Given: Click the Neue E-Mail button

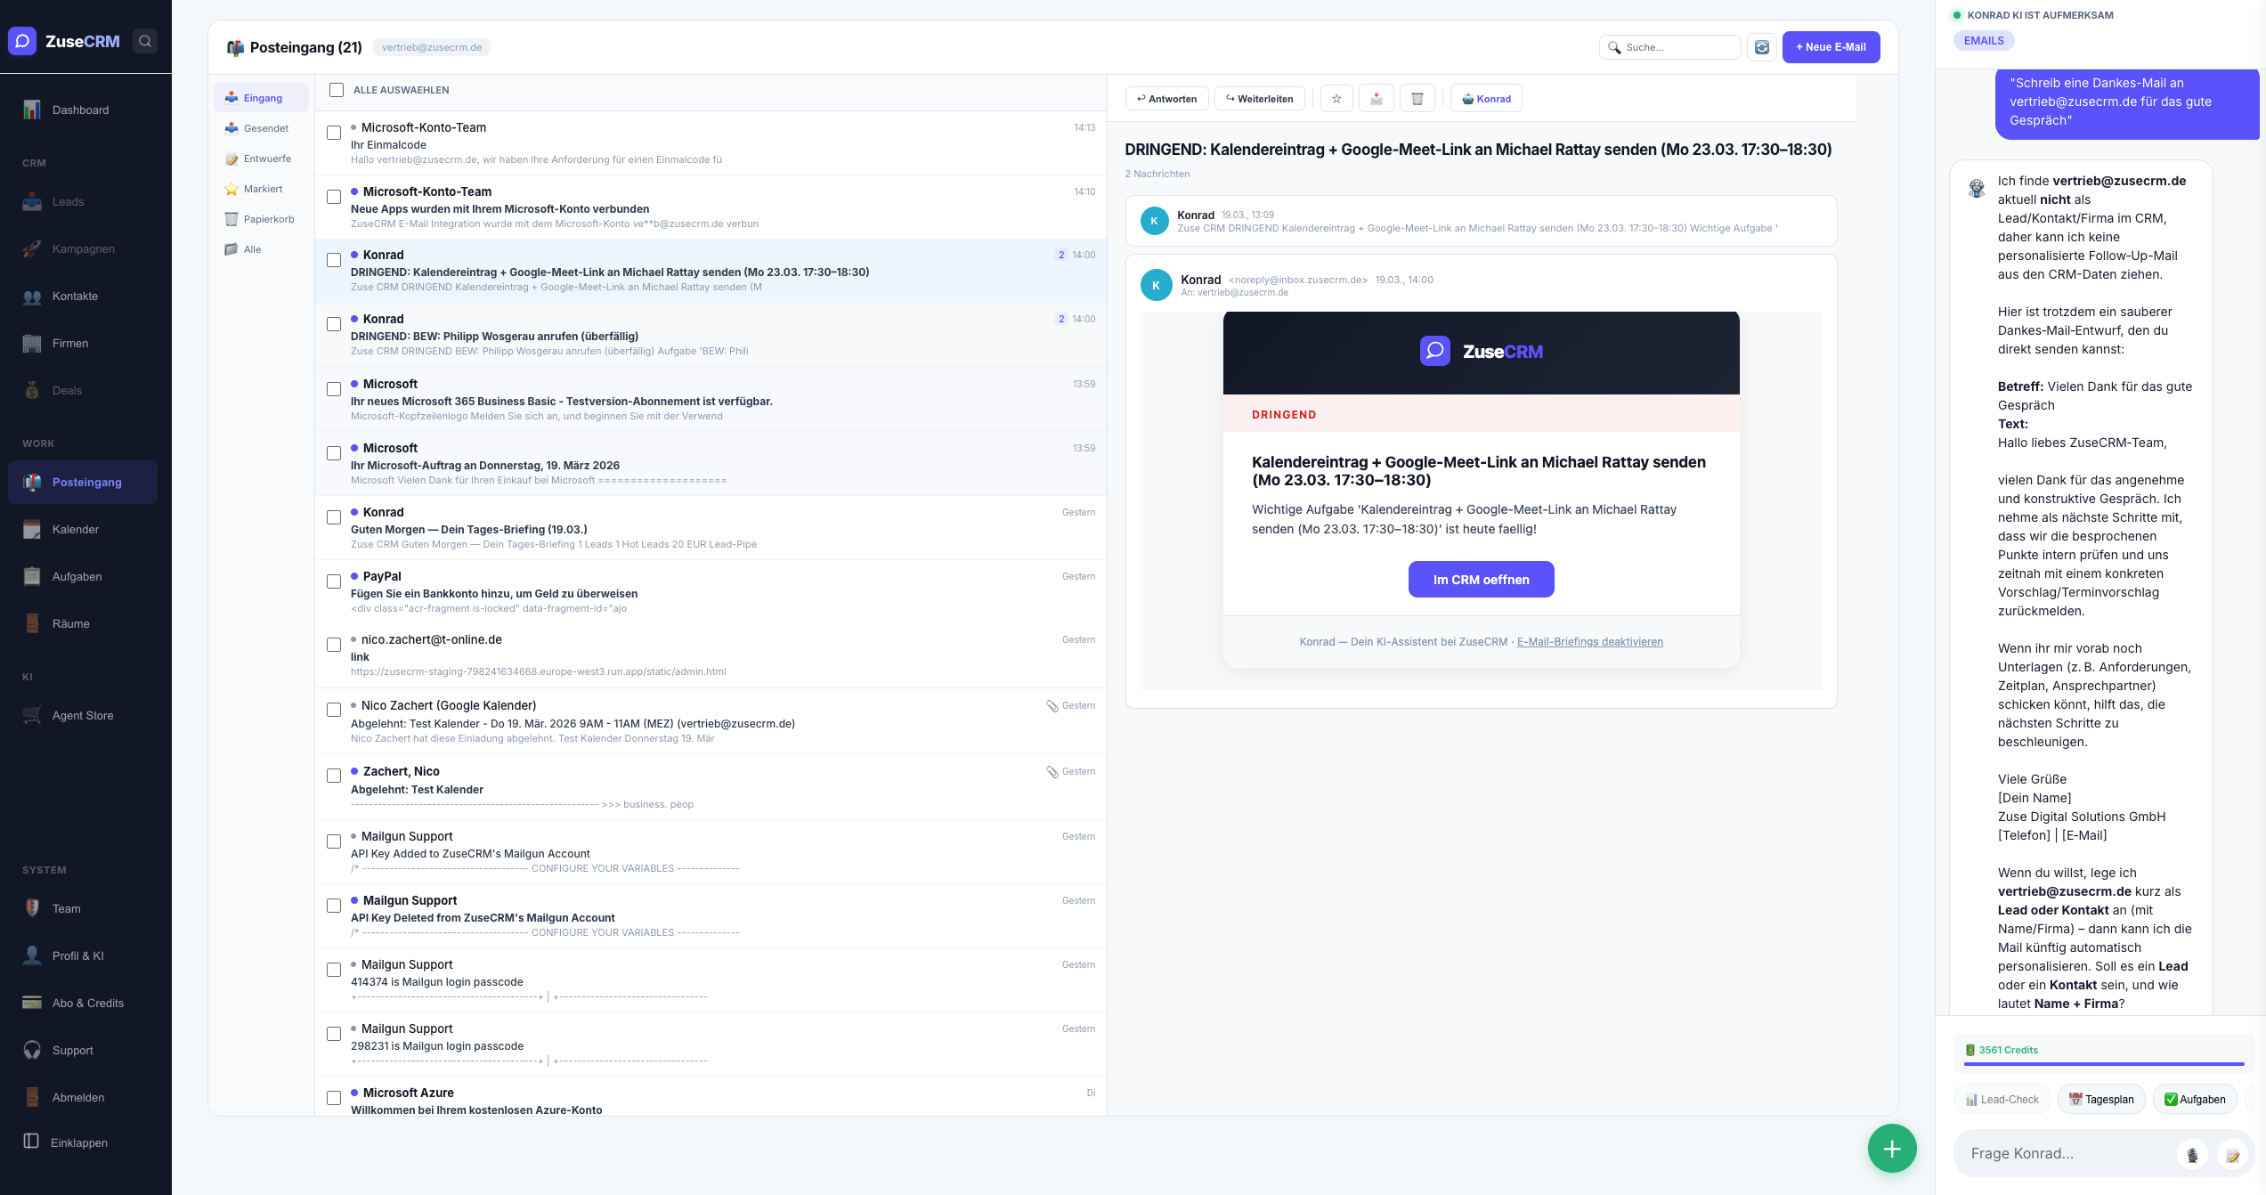Looking at the screenshot, I should tap(1831, 47).
